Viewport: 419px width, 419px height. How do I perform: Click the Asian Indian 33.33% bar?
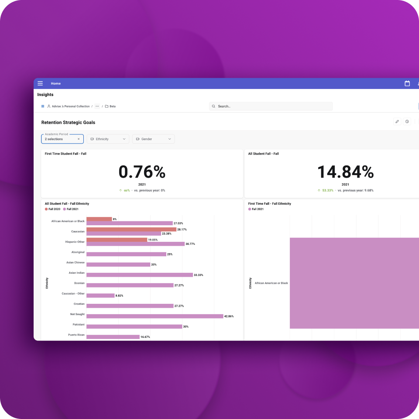click(x=140, y=275)
